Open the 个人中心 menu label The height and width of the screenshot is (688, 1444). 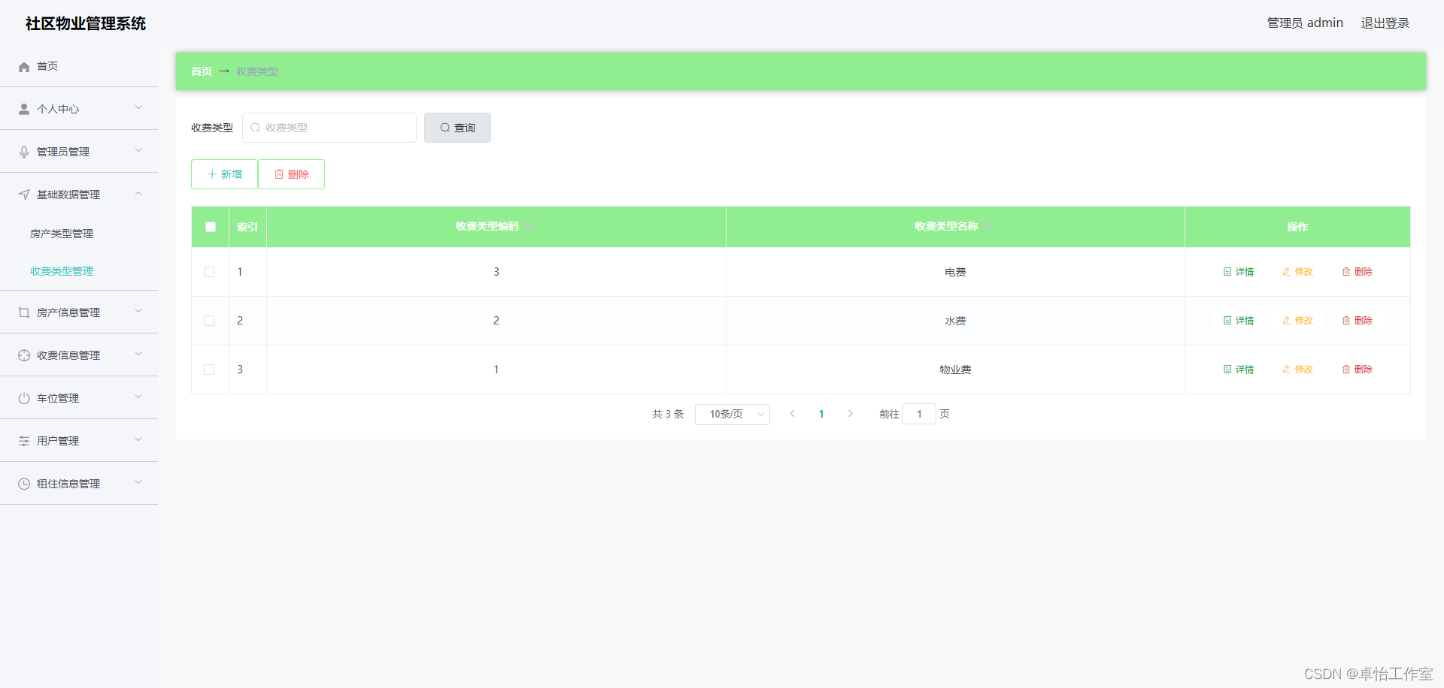tap(58, 109)
